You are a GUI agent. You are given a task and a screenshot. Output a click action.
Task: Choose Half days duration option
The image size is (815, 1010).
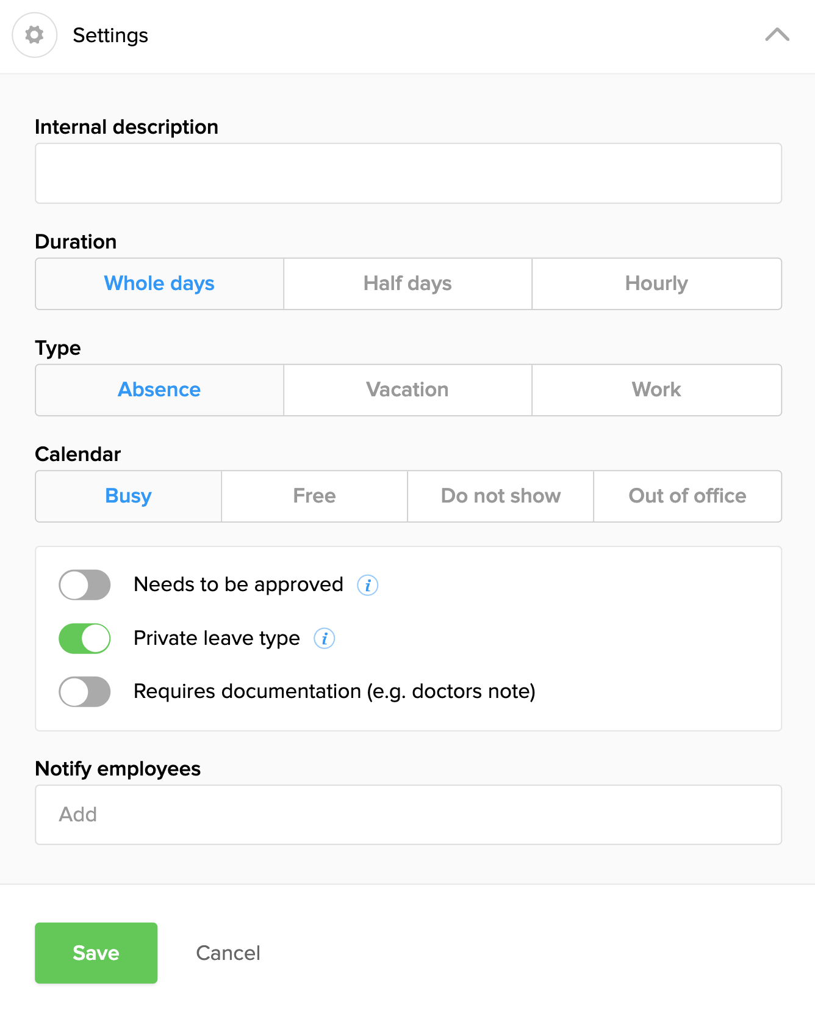pos(408,284)
